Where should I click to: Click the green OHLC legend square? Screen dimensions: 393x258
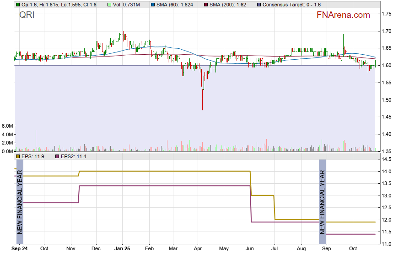click(18, 5)
